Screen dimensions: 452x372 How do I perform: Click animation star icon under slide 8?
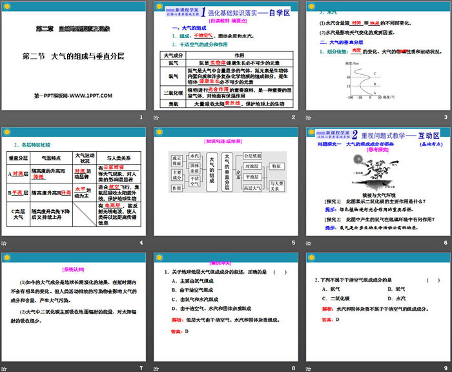click(156, 369)
